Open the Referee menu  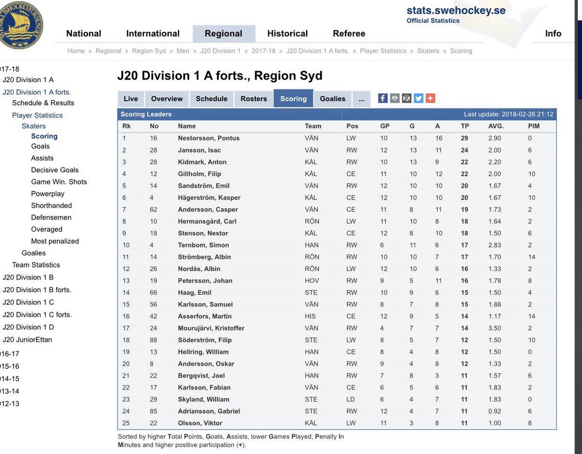[x=349, y=33]
